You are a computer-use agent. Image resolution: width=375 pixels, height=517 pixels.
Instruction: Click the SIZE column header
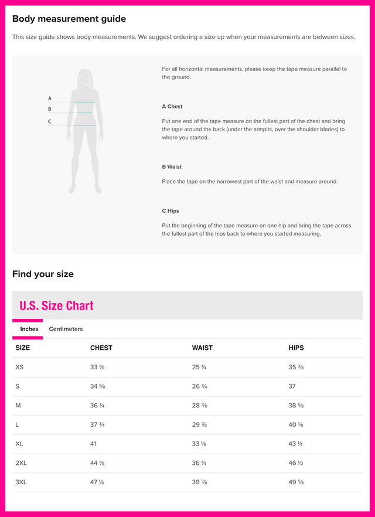[x=23, y=348]
